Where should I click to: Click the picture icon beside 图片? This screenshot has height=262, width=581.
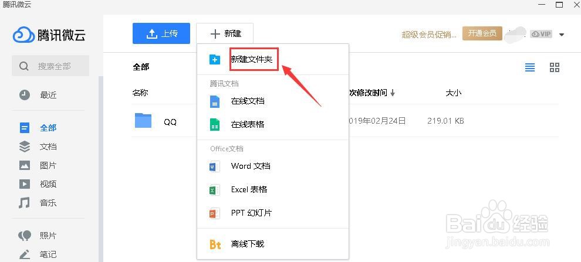25,165
